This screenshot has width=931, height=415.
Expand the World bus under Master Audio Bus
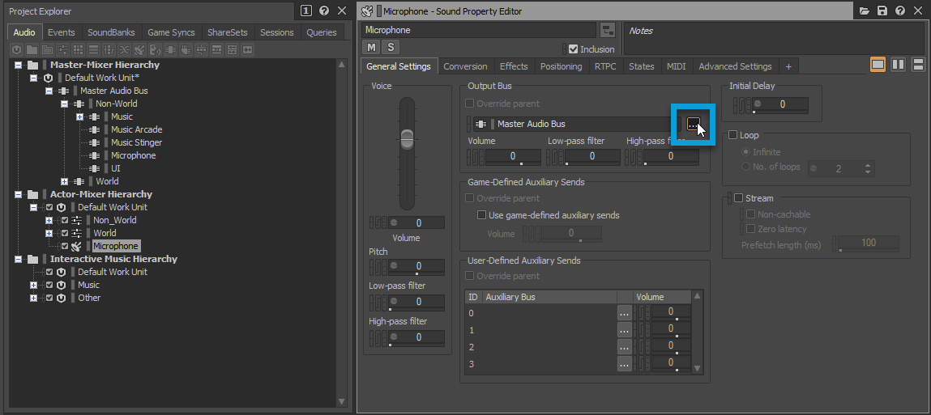[64, 181]
